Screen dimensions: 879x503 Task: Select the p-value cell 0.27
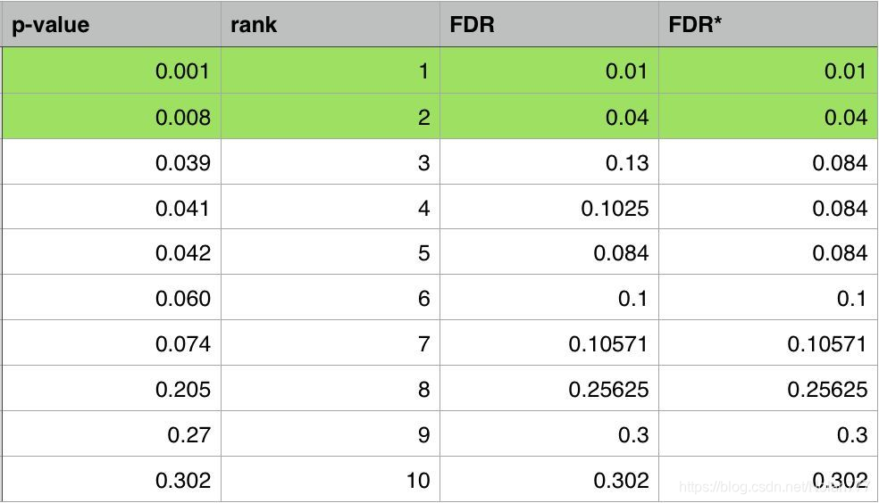pyautogui.click(x=112, y=434)
